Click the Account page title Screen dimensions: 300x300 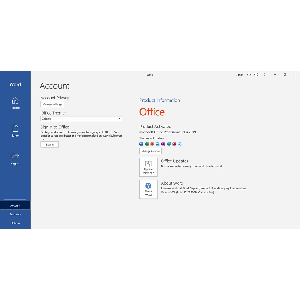coord(54,86)
